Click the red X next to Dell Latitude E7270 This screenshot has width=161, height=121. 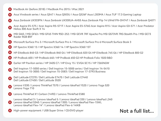coord(10,79)
